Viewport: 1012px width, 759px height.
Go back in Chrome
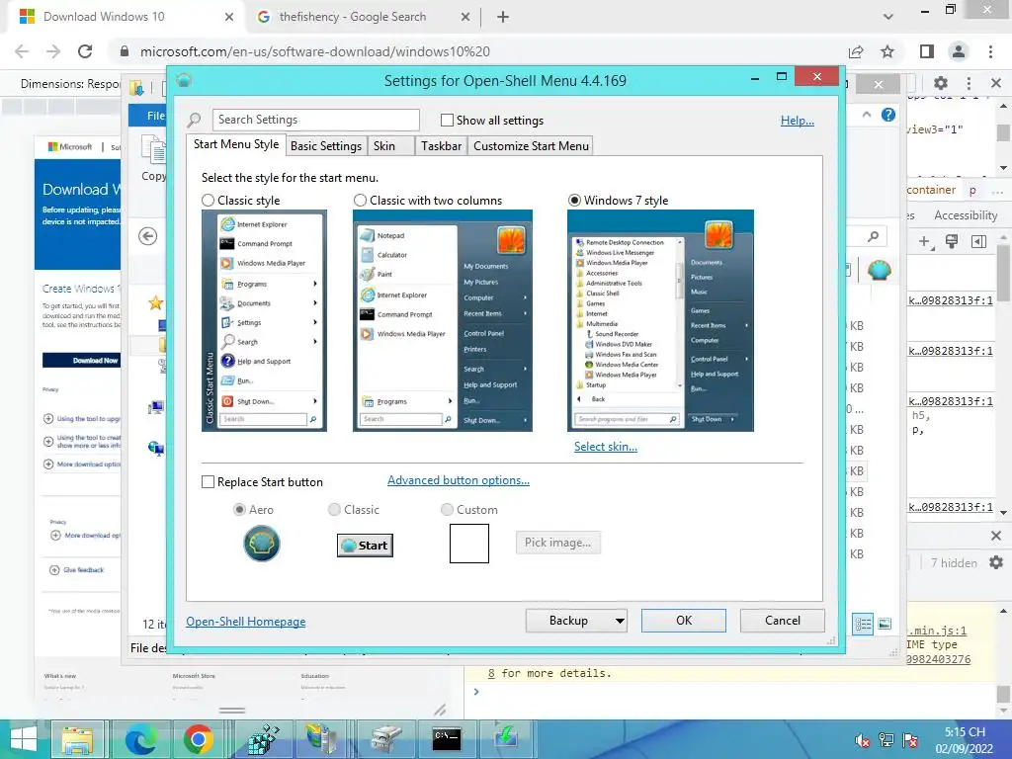click(22, 51)
